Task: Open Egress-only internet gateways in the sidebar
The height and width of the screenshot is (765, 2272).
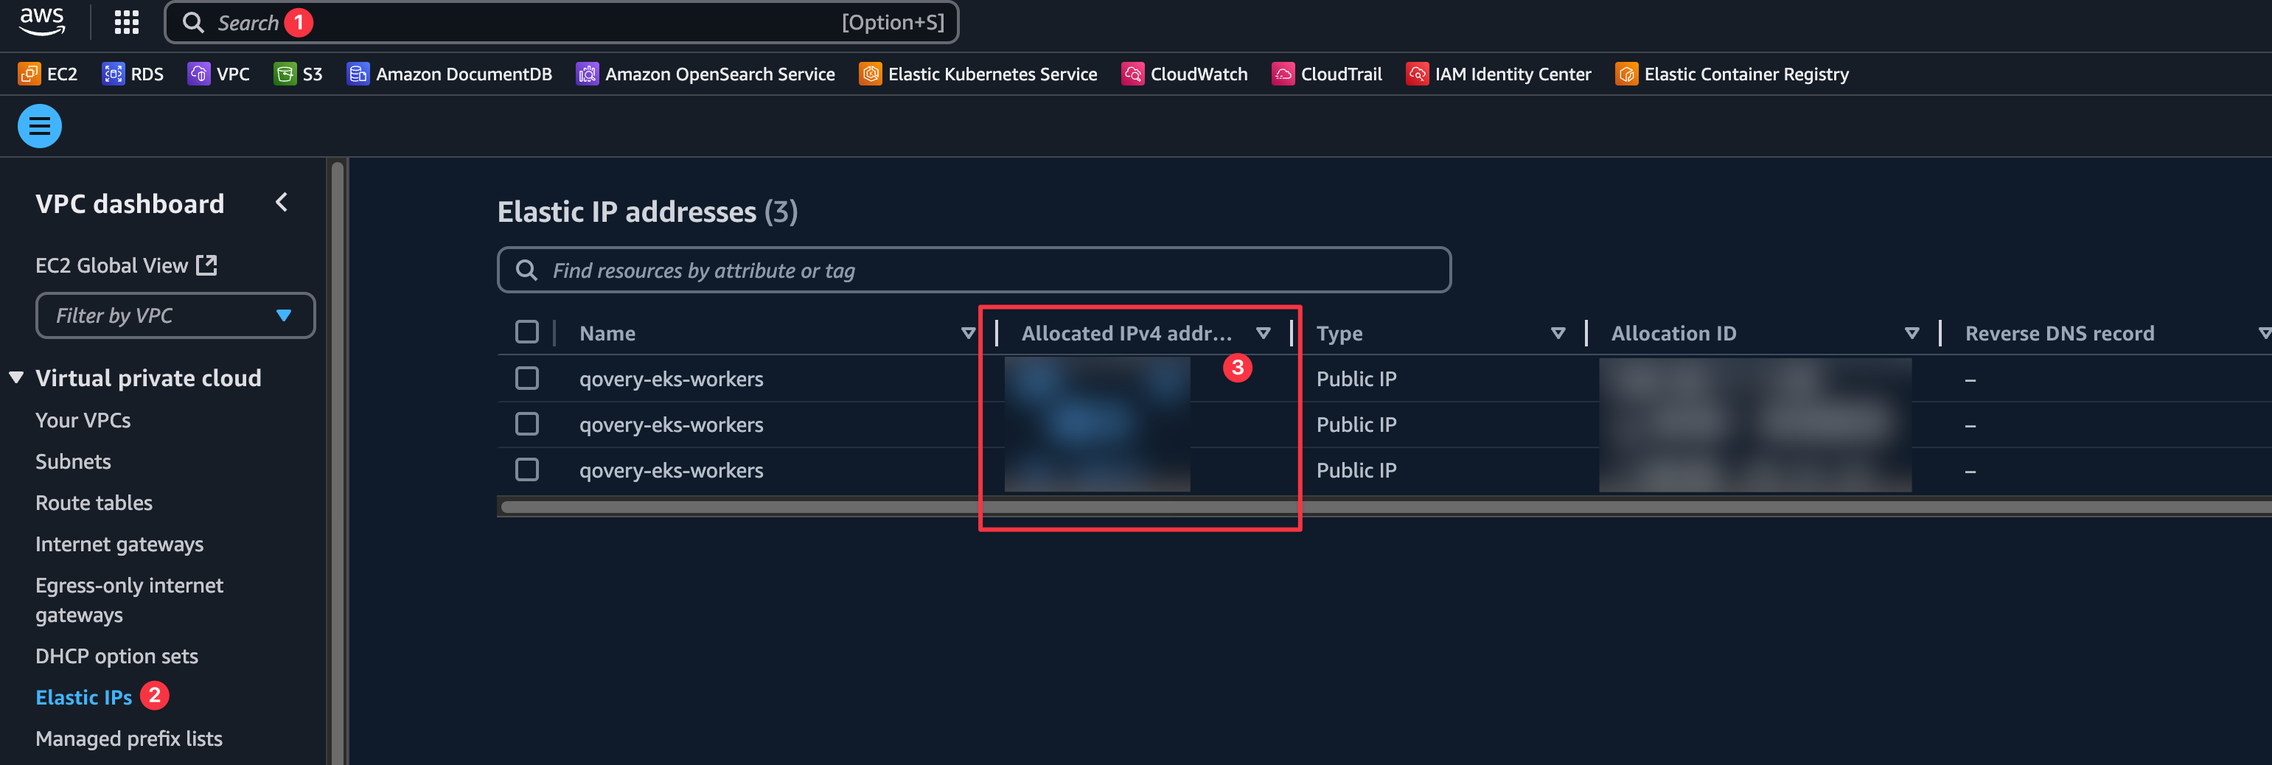Action: click(129, 600)
